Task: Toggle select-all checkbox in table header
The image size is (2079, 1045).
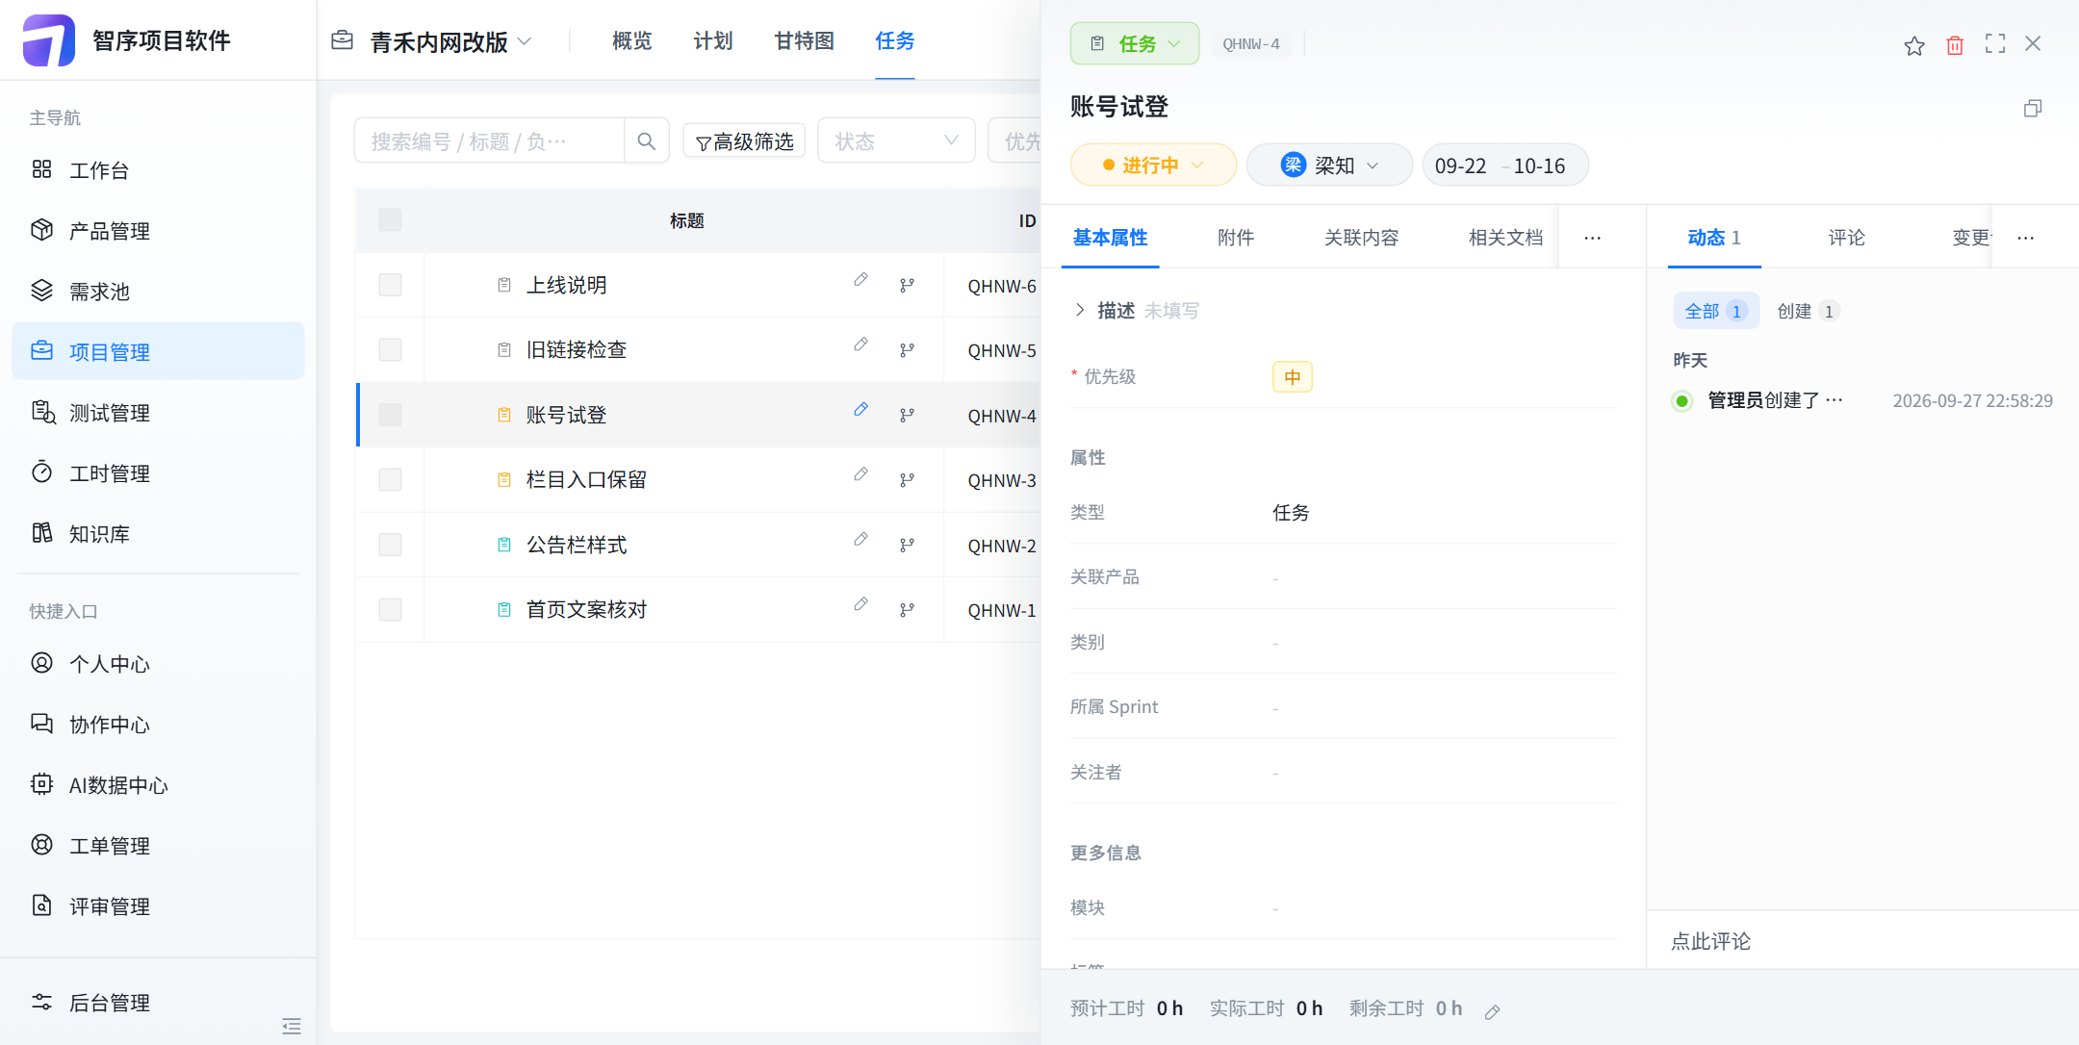Action: [x=390, y=220]
